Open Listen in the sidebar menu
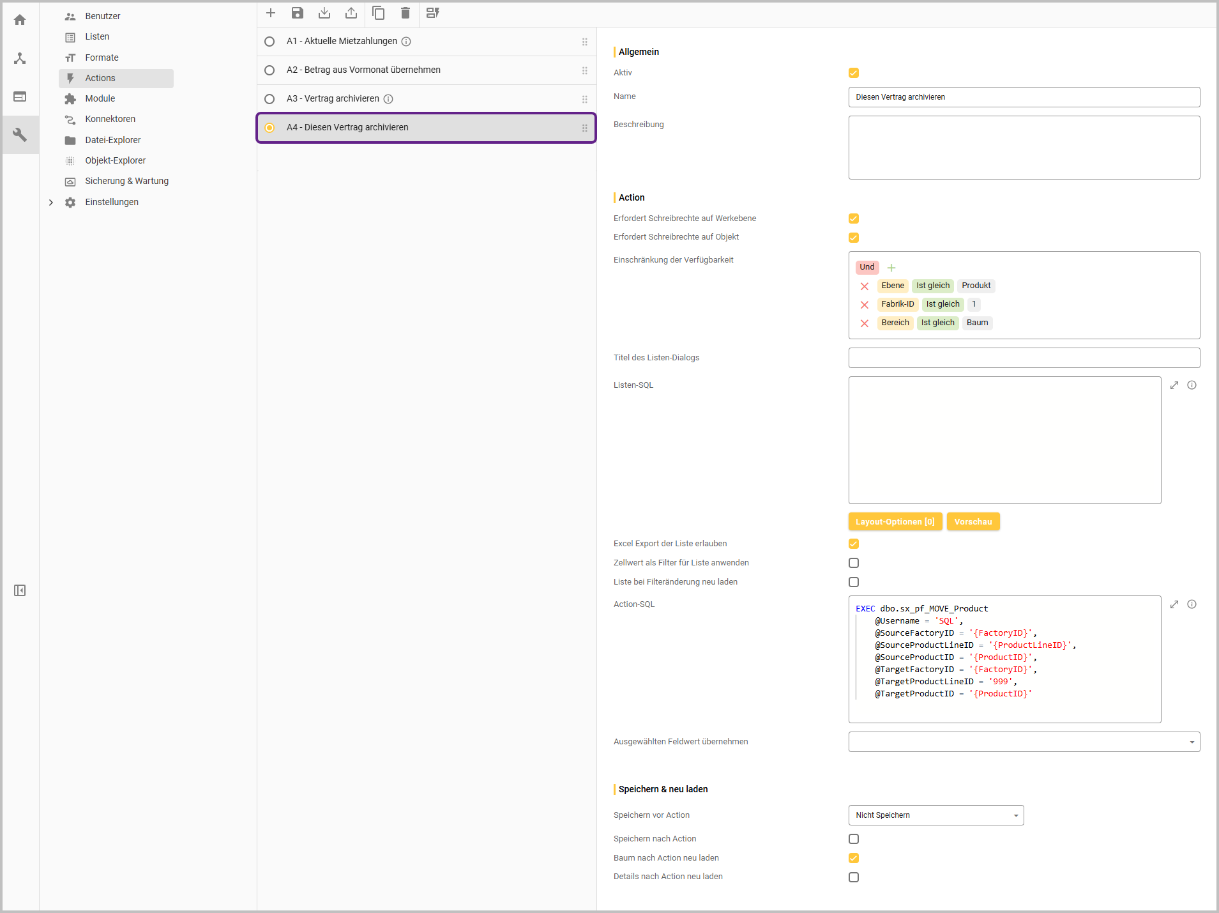The height and width of the screenshot is (913, 1219). pyautogui.click(x=97, y=36)
